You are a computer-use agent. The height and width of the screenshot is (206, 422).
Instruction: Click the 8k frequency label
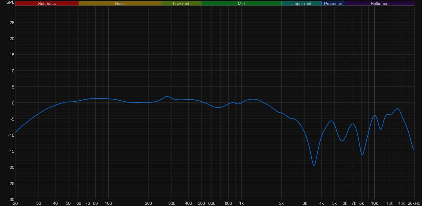pos(361,204)
